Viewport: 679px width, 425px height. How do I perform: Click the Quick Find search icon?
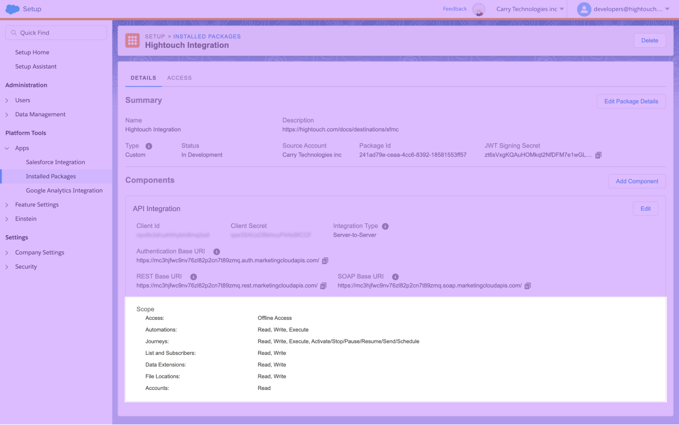click(13, 33)
